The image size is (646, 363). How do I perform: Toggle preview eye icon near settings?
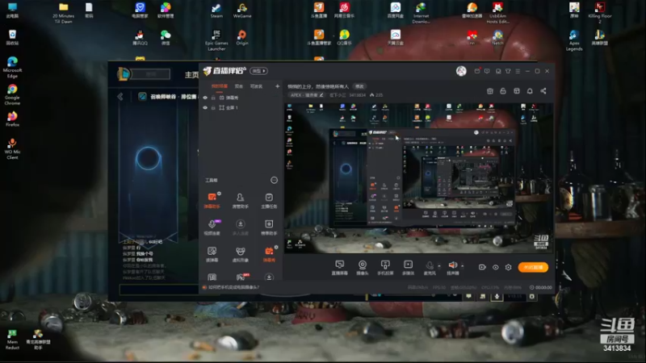[x=495, y=267]
